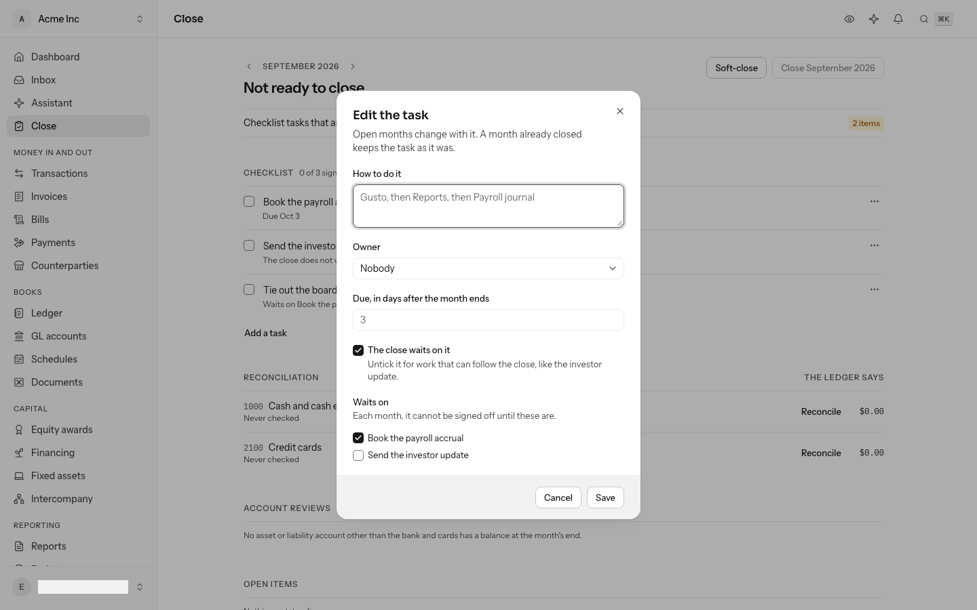
Task: Go to next month with right chevron
Action: (x=353, y=66)
